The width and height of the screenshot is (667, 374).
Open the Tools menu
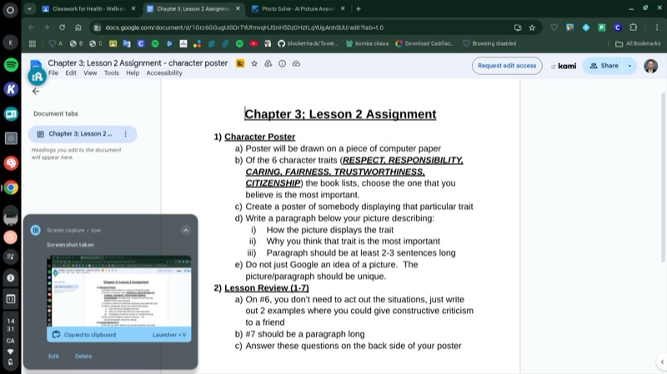click(x=111, y=73)
